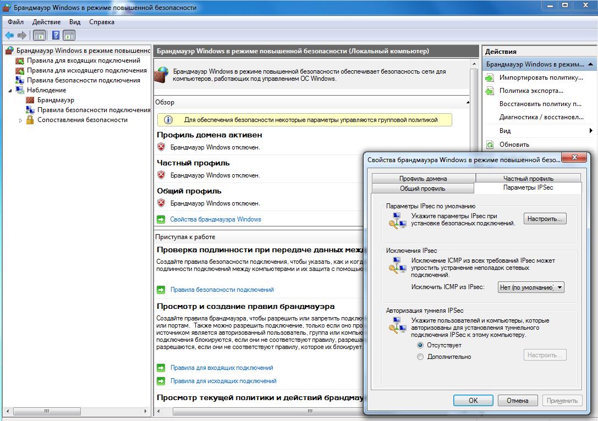The height and width of the screenshot is (421, 598).
Task: Open the Правила для исходящих подключений link
Action: (x=223, y=381)
